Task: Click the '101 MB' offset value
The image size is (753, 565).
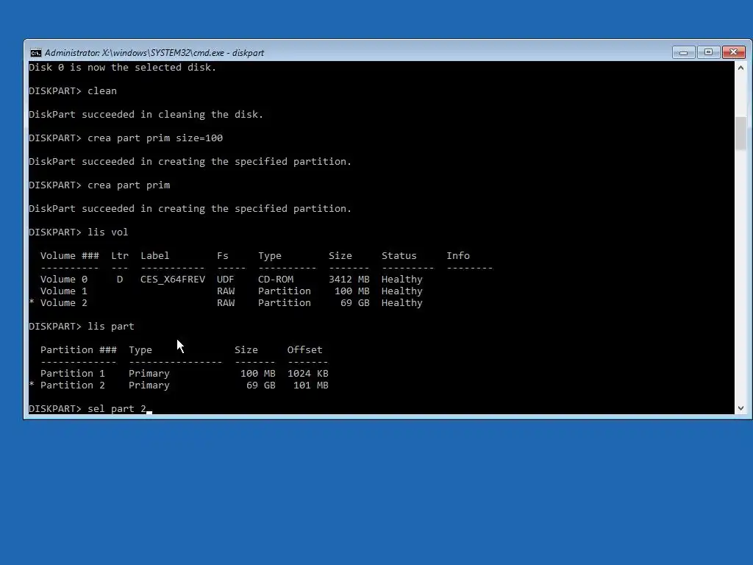Action: pos(311,385)
